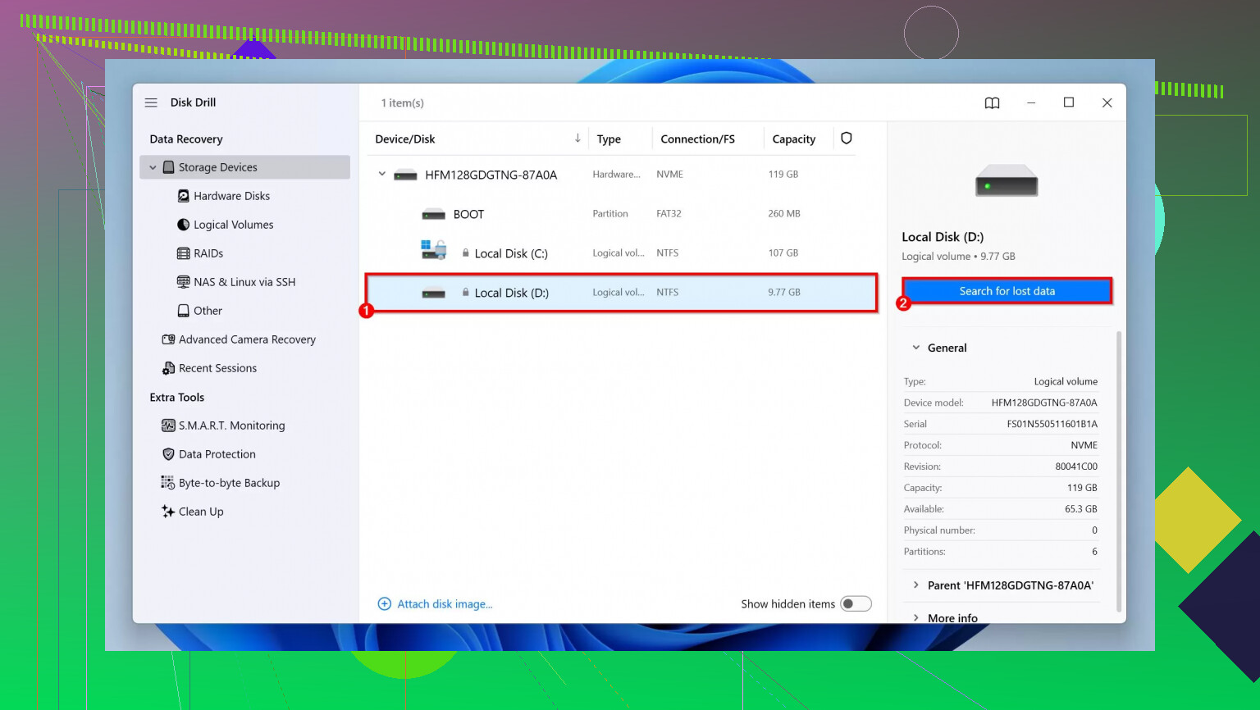Expand the Parent 'HFM128GDGTNG-87A0A' section
Screen dimensions: 1260x710
[x=916, y=585]
